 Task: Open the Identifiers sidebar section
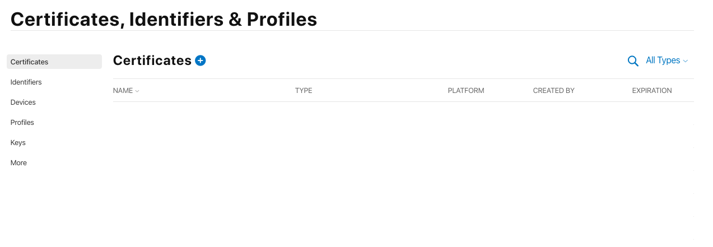[x=26, y=82]
